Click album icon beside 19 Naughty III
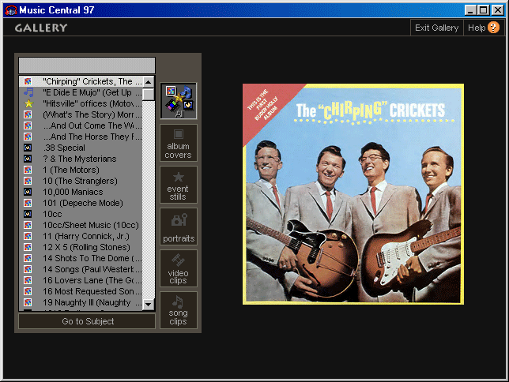 [x=28, y=302]
